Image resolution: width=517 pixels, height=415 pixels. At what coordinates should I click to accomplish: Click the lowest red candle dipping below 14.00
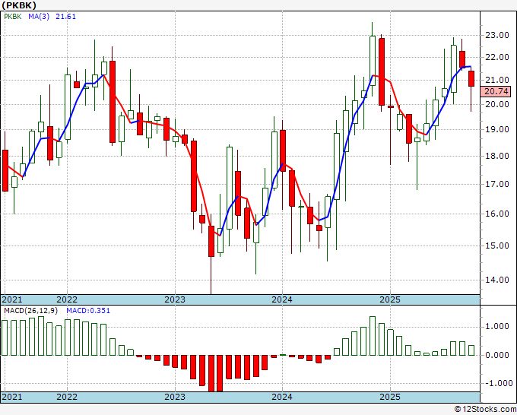(x=211, y=241)
